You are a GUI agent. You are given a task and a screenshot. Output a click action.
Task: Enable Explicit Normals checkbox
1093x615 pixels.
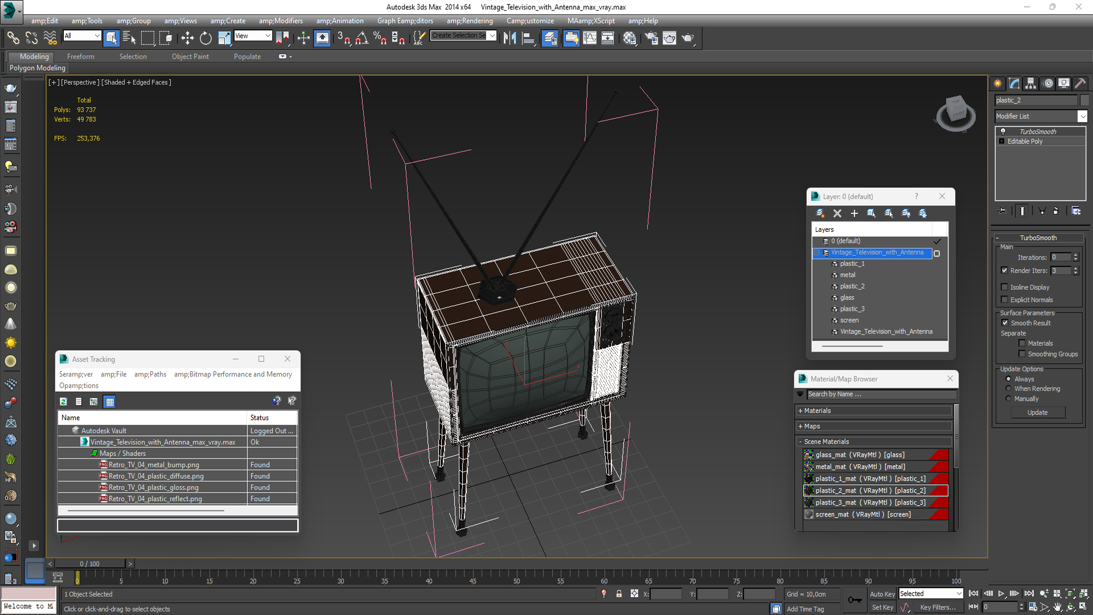pos(1004,300)
